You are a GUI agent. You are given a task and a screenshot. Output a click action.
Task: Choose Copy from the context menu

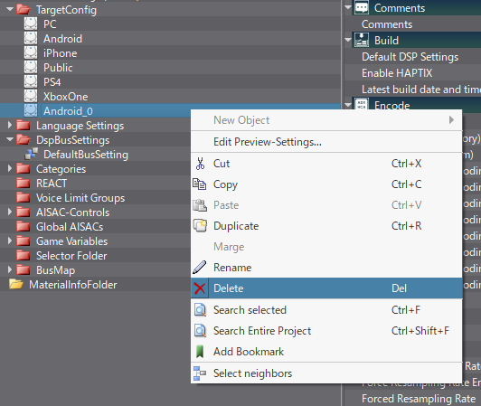[x=326, y=184]
